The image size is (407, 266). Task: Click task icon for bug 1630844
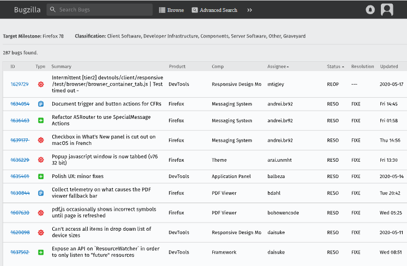click(x=41, y=193)
